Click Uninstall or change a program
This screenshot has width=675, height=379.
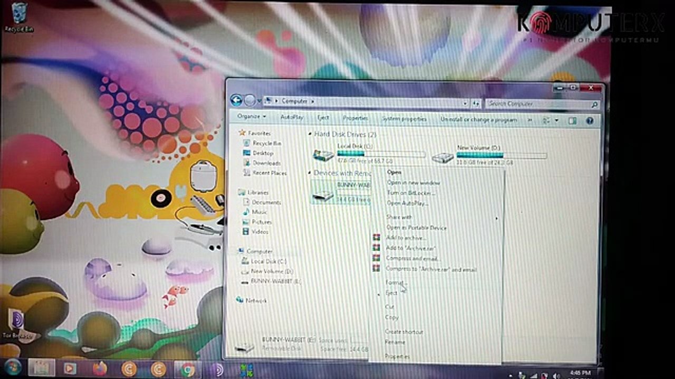point(479,120)
